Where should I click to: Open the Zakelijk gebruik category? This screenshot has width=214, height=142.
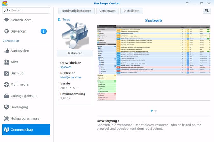tap(26, 96)
